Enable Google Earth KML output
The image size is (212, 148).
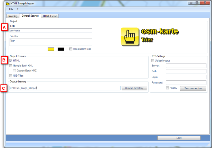coord(11,66)
